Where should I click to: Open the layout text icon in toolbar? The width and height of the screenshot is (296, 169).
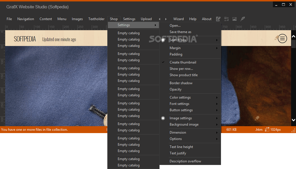226,19
